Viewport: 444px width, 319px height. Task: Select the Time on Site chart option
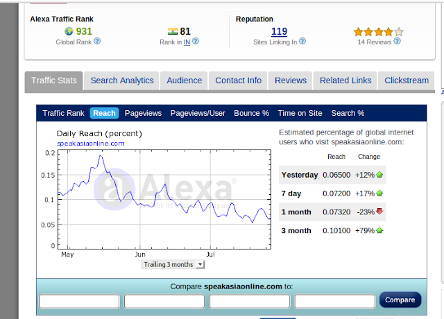(x=300, y=113)
